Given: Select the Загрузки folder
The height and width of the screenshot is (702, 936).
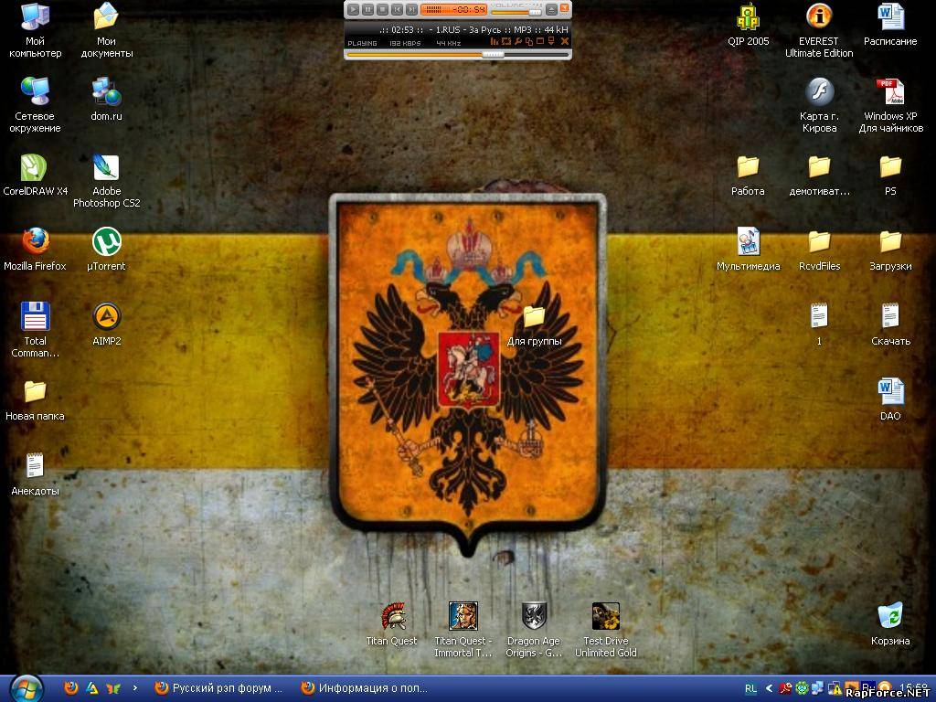Looking at the screenshot, I should click(x=890, y=250).
